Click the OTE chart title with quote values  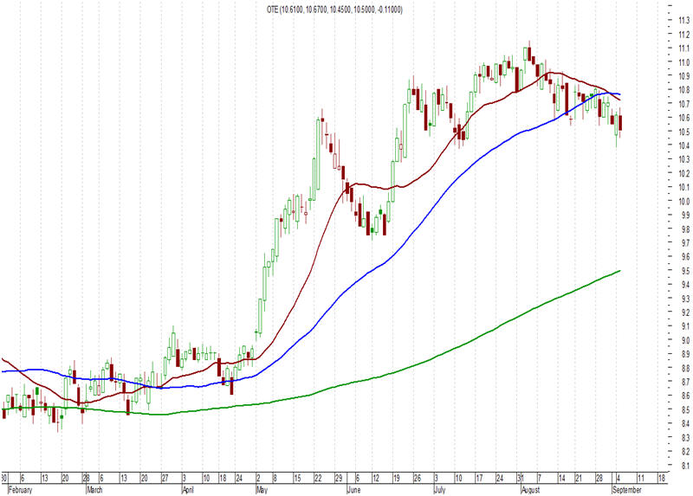334,10
